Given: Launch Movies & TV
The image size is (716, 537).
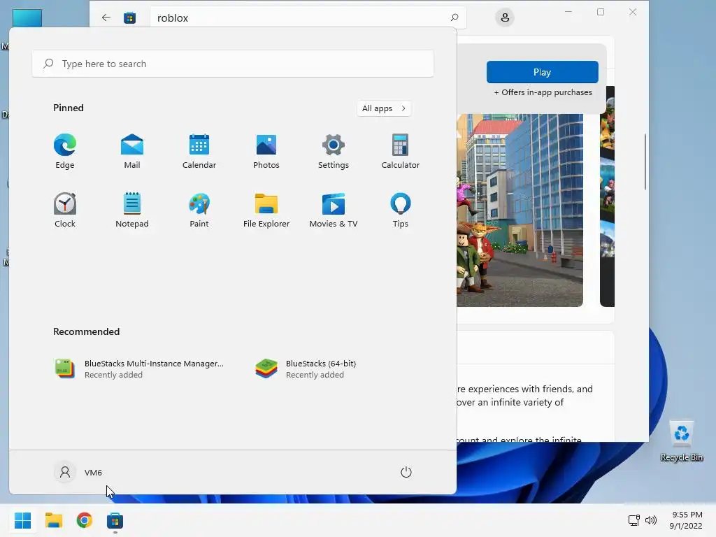Looking at the screenshot, I should (334, 210).
